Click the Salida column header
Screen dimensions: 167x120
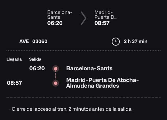35,59
